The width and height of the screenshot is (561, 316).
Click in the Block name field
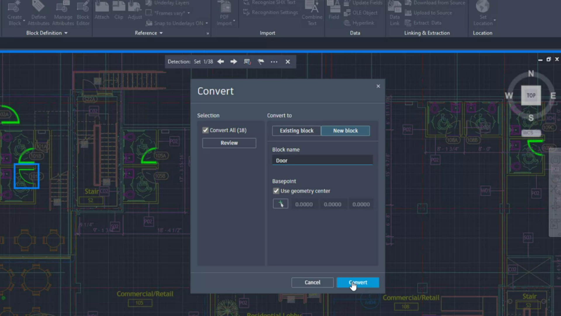tap(322, 161)
